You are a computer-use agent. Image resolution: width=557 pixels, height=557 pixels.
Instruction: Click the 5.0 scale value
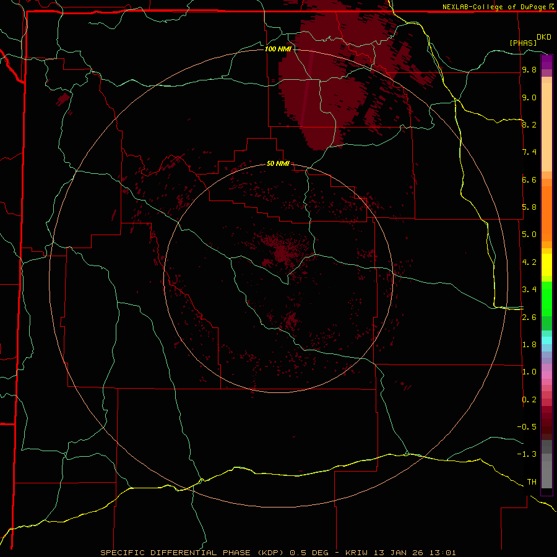click(x=529, y=235)
